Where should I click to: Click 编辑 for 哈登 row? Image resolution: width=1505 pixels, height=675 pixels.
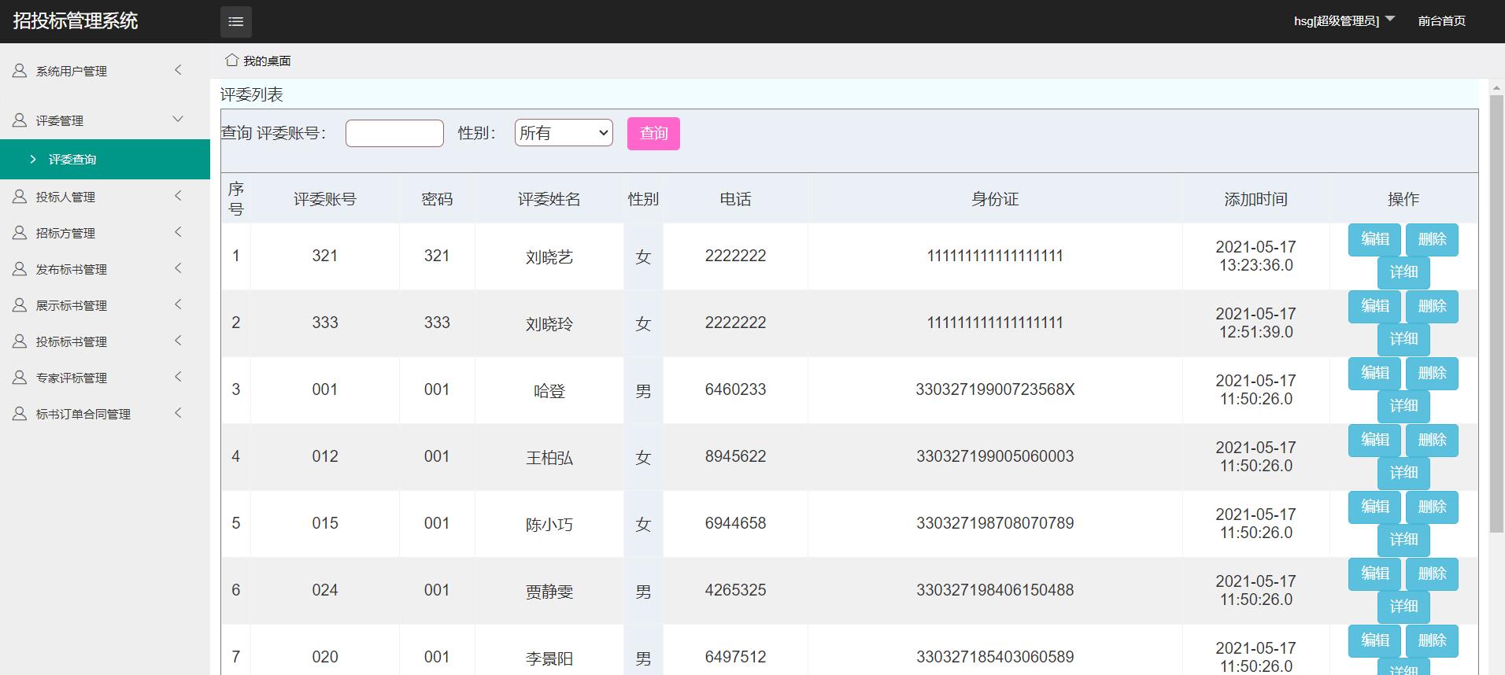(1374, 373)
